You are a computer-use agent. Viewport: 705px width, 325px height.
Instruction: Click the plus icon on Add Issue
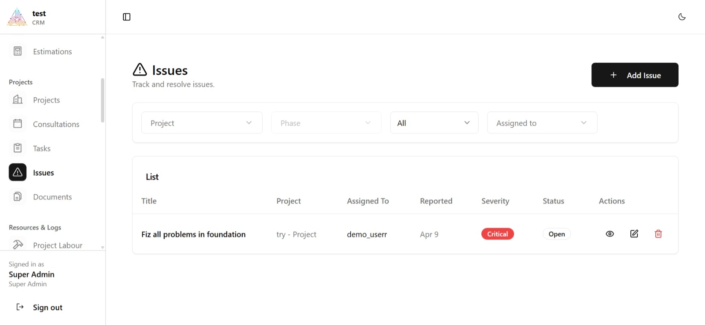tap(613, 75)
